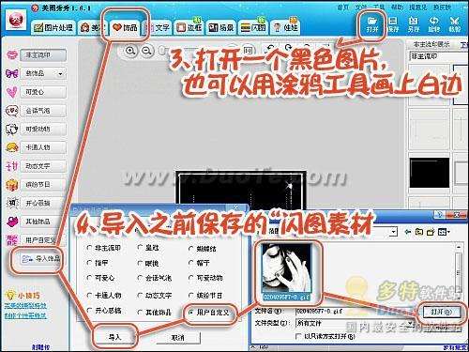Open second tip link under 小技巧

click(x=25, y=315)
